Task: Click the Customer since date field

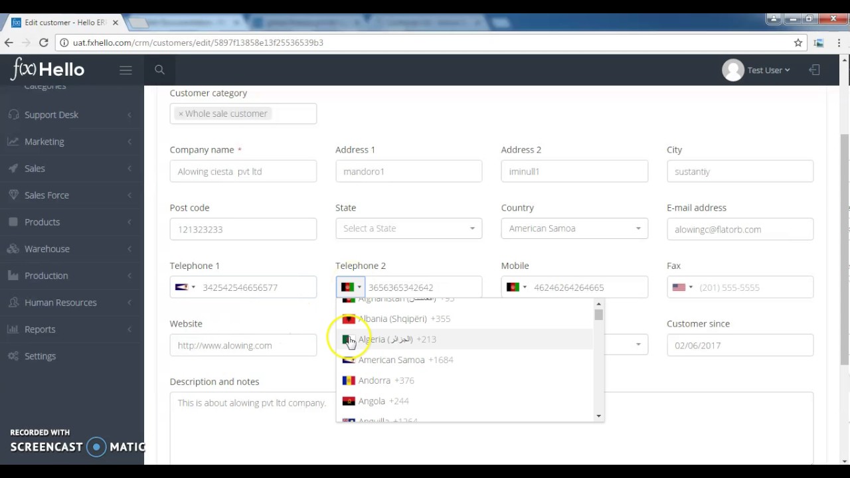Action: click(740, 345)
